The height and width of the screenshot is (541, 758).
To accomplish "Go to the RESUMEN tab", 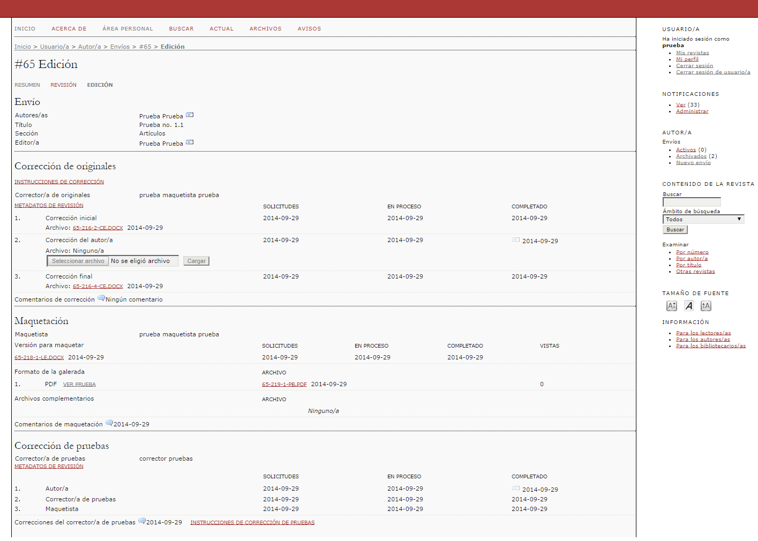I will (x=27, y=85).
